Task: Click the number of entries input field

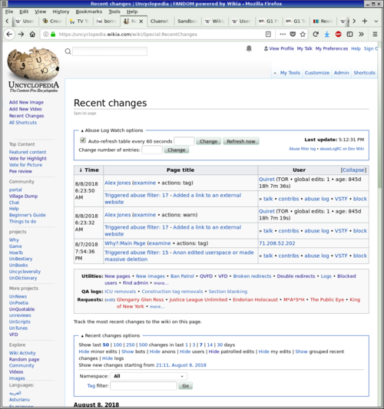Action: coord(152,150)
